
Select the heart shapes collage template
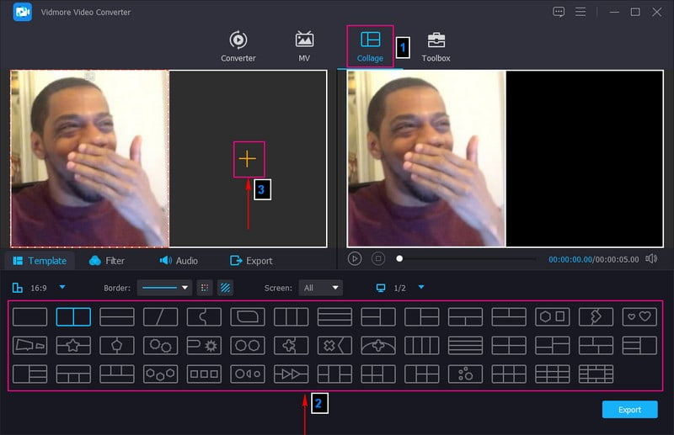pyautogui.click(x=639, y=317)
